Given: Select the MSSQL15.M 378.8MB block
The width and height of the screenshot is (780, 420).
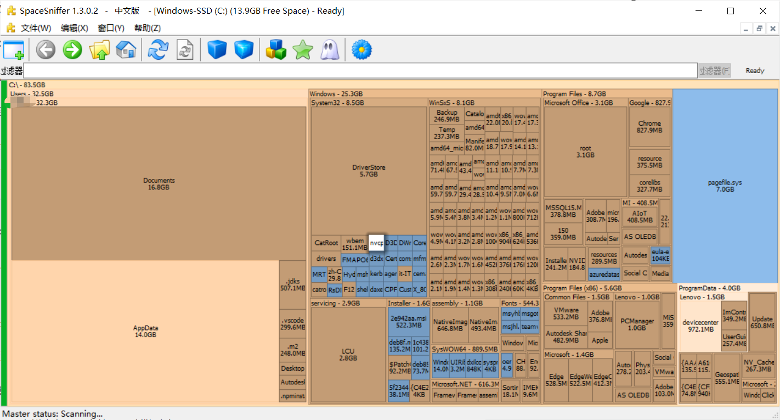Looking at the screenshot, I should click(563, 211).
